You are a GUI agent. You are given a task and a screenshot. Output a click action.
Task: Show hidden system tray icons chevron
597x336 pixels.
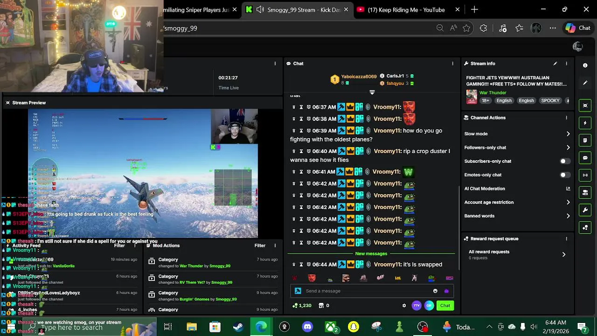pos(489,327)
